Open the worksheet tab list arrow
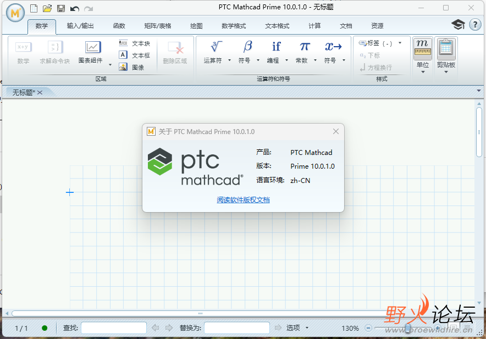Screen dimensions: 486x339 [x=479, y=91]
